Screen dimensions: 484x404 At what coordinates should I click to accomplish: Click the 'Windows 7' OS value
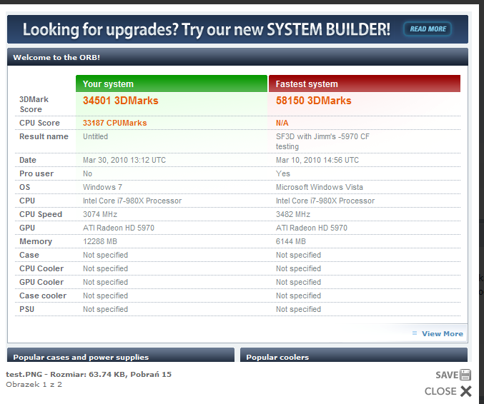point(102,187)
